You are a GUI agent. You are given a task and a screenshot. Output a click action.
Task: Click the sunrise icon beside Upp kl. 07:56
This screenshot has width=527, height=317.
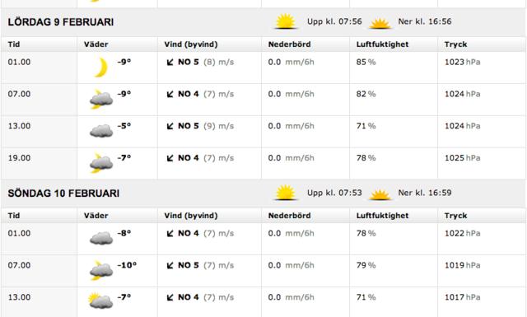click(286, 21)
